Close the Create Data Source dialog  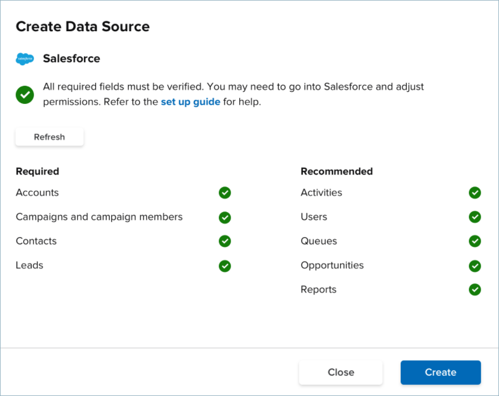click(341, 372)
